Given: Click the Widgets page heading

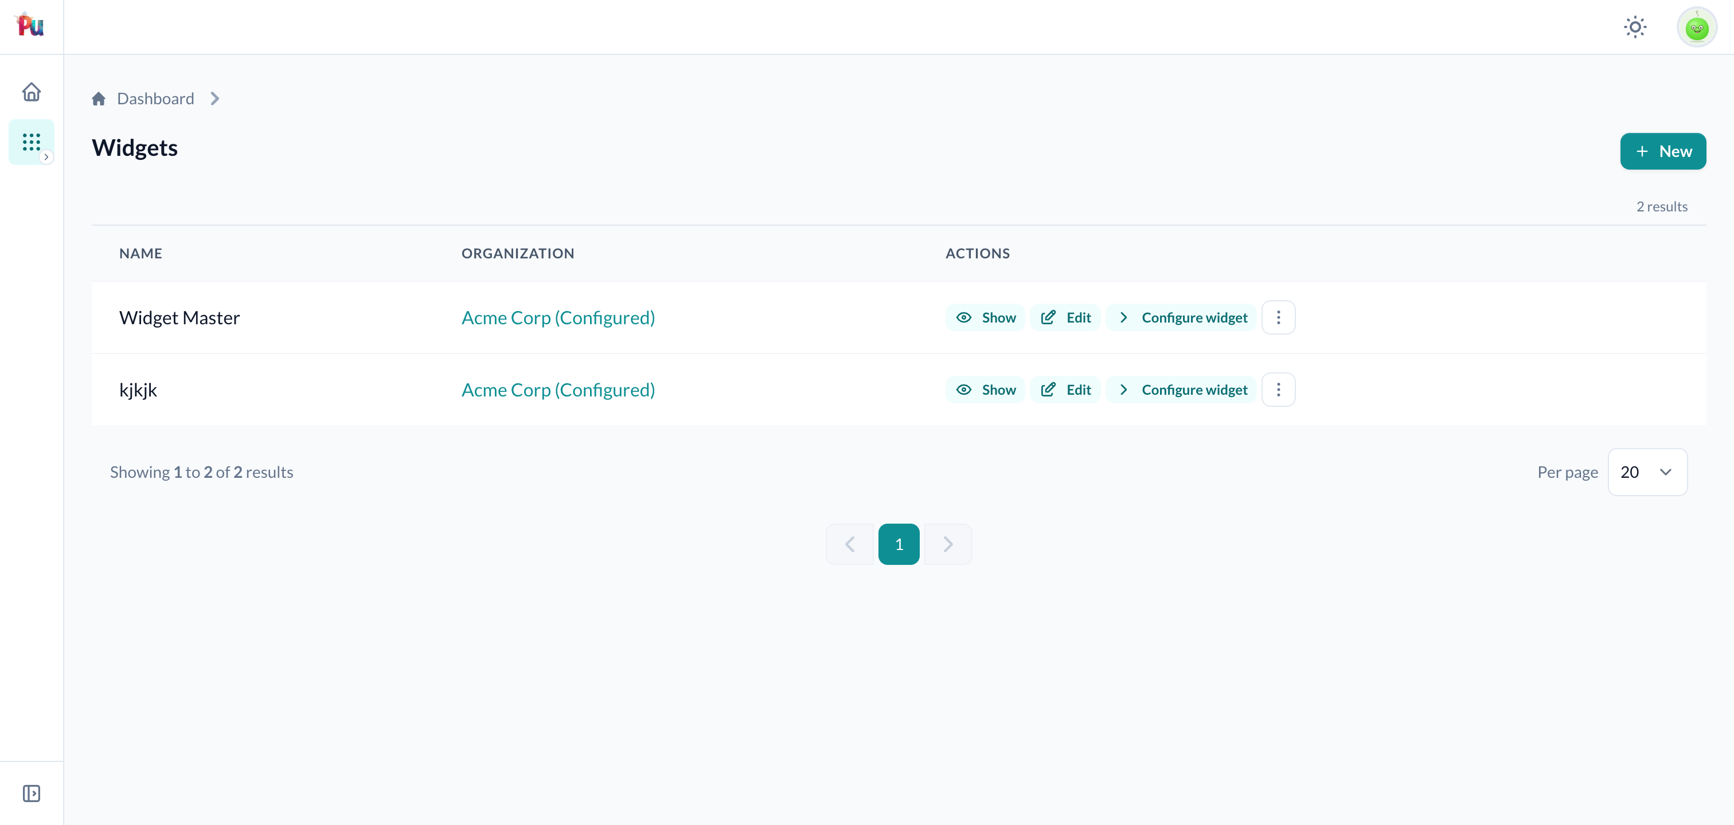Looking at the screenshot, I should pyautogui.click(x=135, y=148).
